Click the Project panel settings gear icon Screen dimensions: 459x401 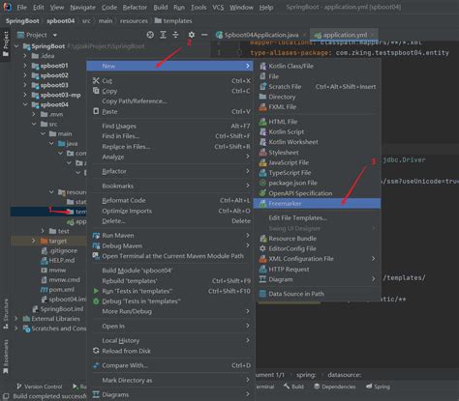point(192,35)
